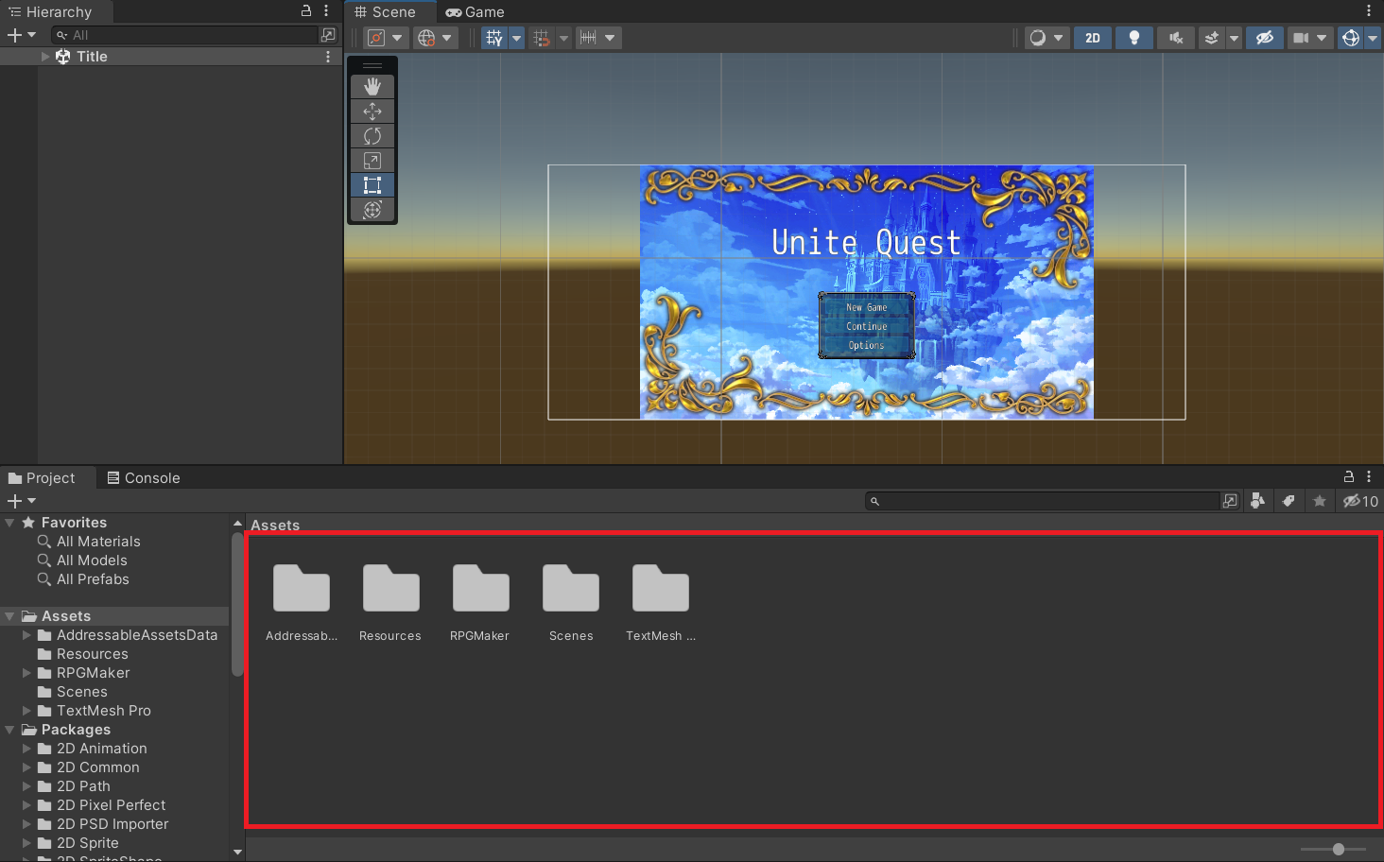
Task: Switch to the Console tab
Action: (x=143, y=478)
